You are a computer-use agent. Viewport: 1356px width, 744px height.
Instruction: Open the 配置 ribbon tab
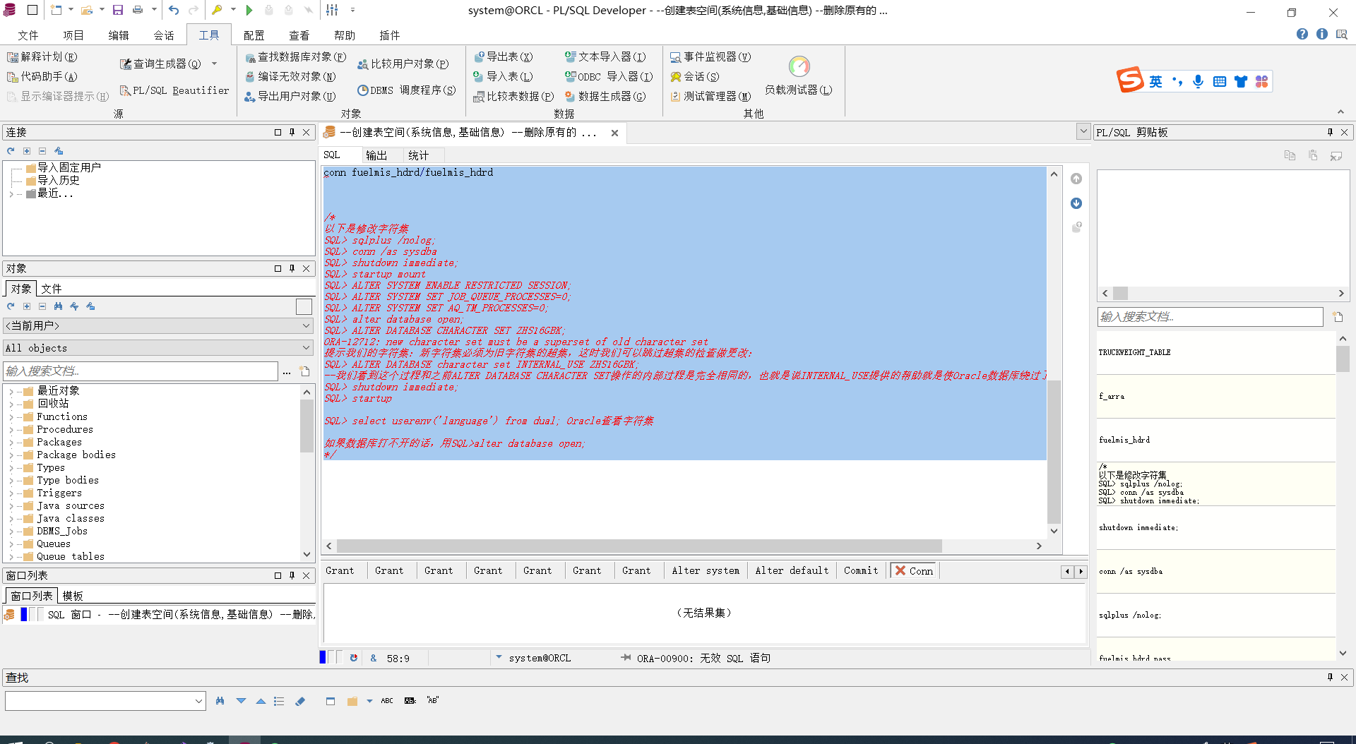pyautogui.click(x=254, y=35)
